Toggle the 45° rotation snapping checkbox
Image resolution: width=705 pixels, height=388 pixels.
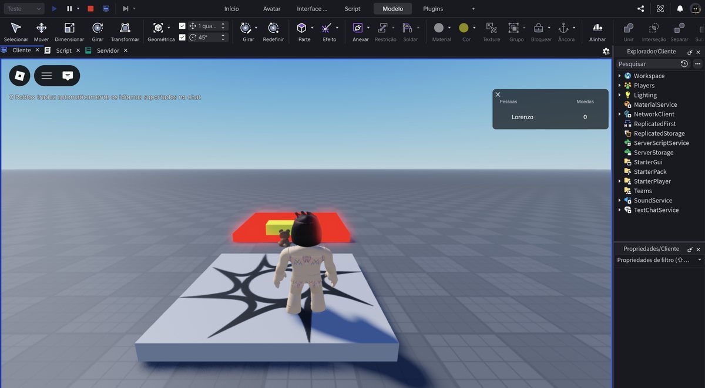point(182,37)
